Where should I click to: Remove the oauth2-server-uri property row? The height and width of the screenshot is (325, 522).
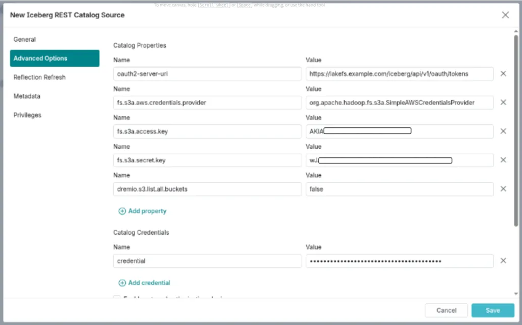click(503, 74)
